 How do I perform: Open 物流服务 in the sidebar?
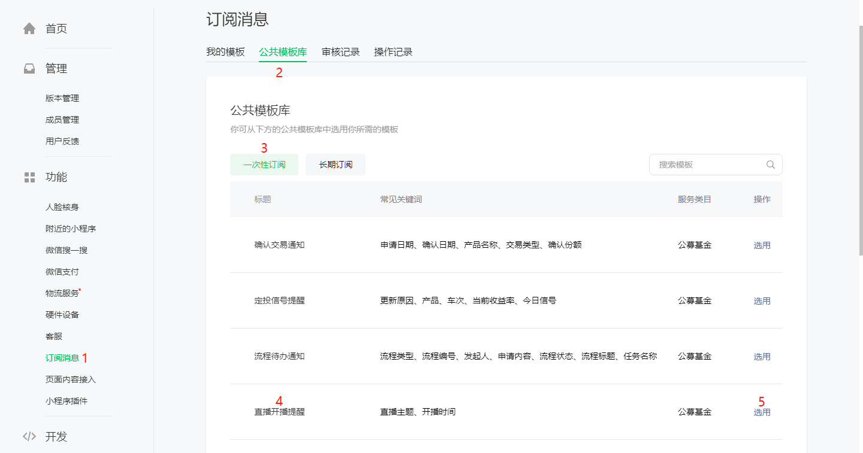click(62, 293)
